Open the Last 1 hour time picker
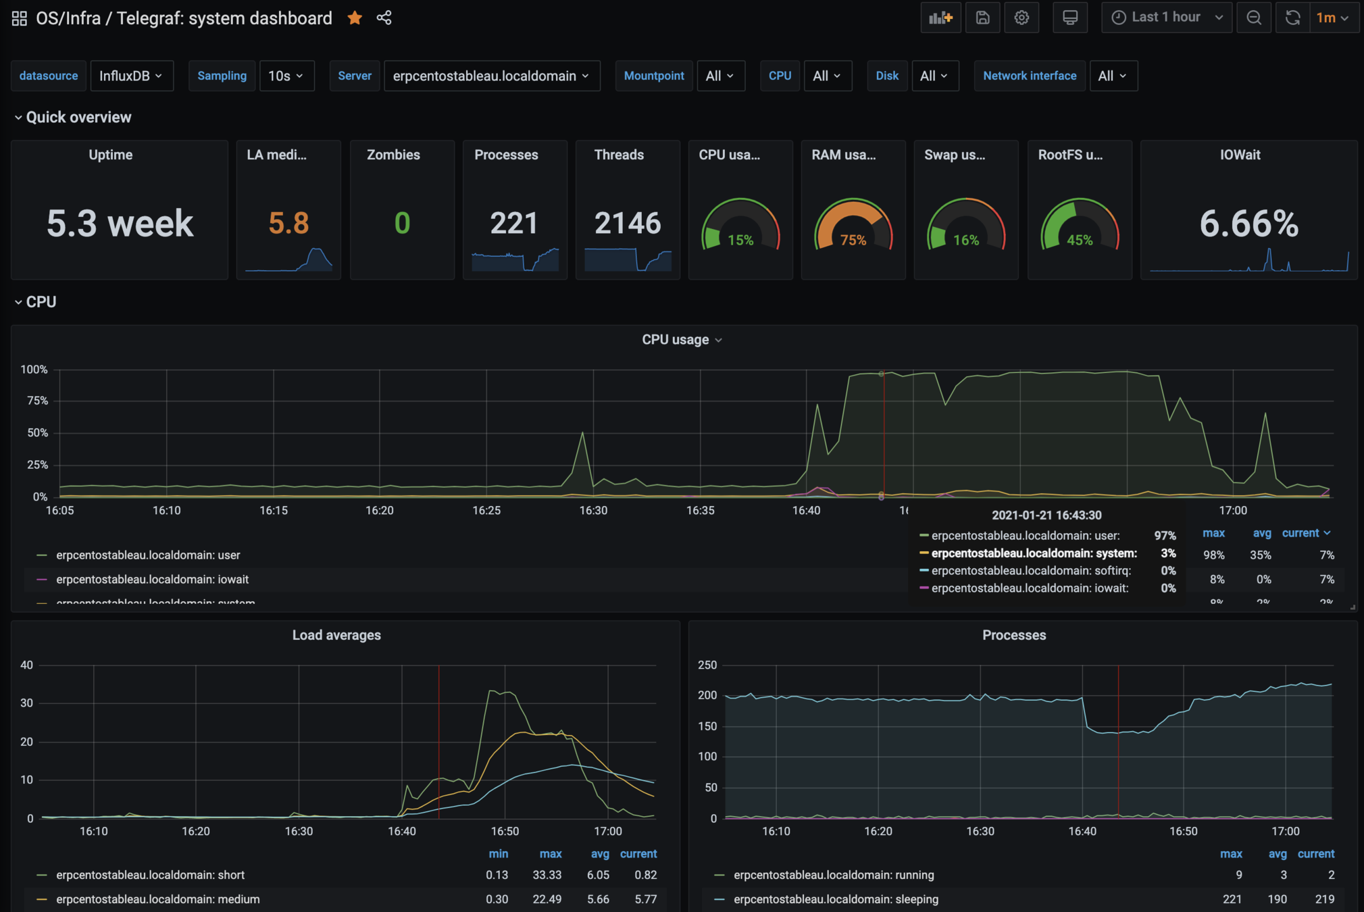Screen dimensions: 1364x912 pyautogui.click(x=1167, y=18)
